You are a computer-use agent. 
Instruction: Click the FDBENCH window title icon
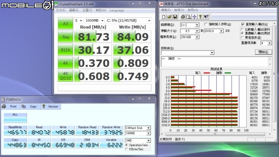pos(3,100)
